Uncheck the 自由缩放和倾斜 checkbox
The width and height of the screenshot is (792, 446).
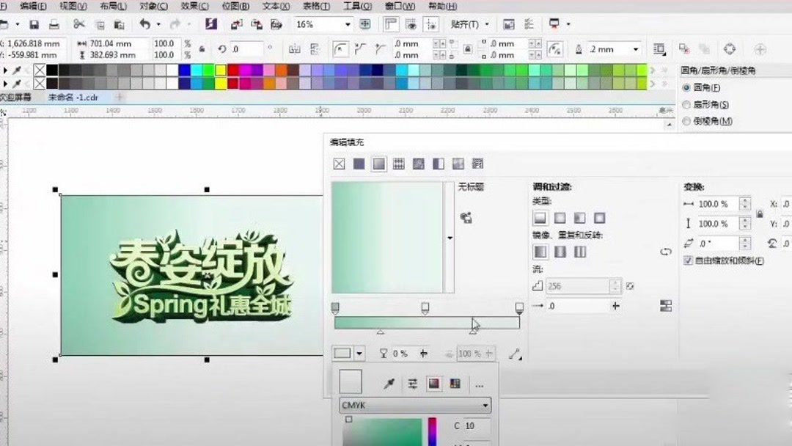pos(688,260)
